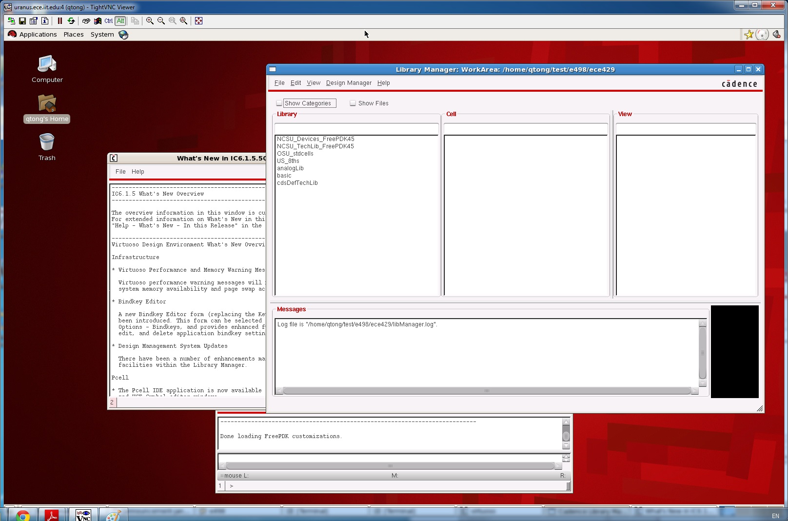788x521 pixels.
Task: Select the analogLib library
Action: click(x=290, y=168)
